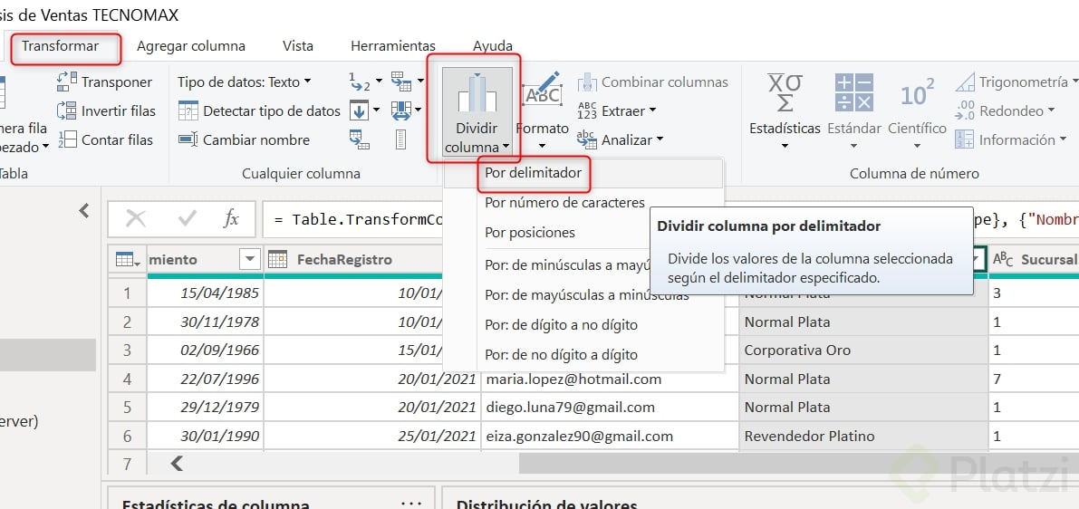Click the Cambiar nombre icon
This screenshot has width=1079, height=509.
(x=188, y=140)
